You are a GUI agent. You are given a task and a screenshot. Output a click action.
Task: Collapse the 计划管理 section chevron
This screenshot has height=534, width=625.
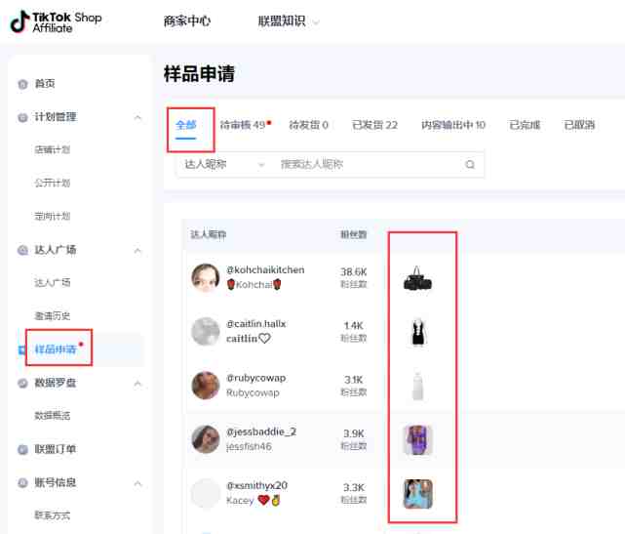tap(137, 117)
